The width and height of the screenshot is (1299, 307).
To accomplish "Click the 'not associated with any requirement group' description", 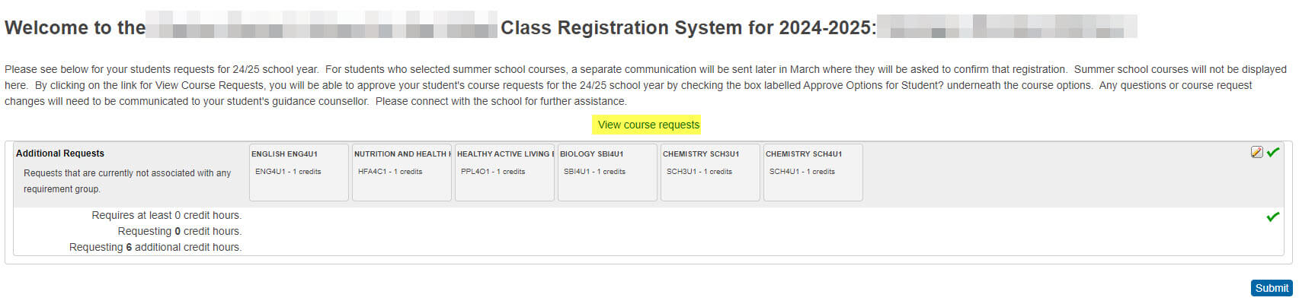I will pos(127,181).
